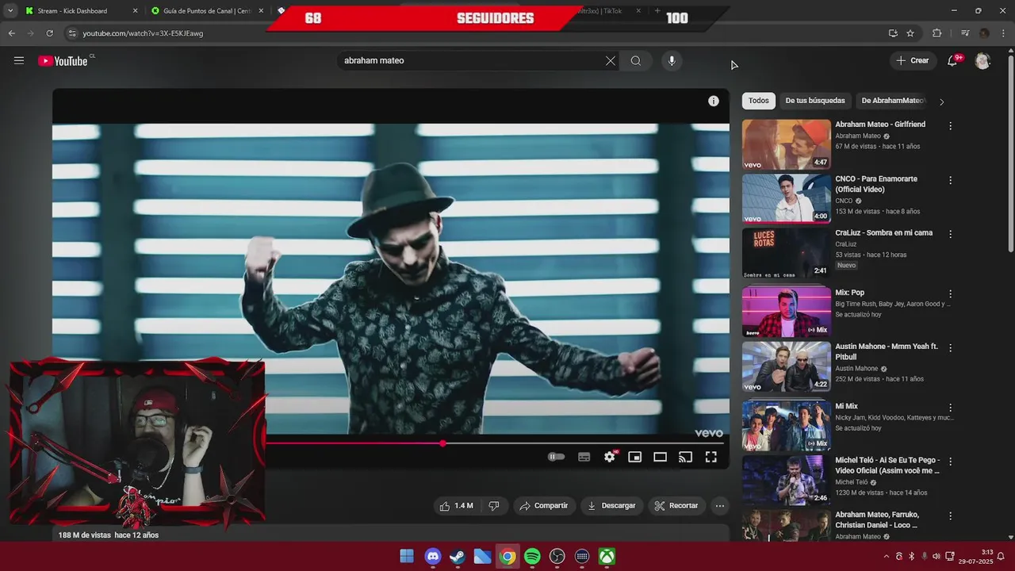The image size is (1015, 571).
Task: Open the Austin Mahone channel name link
Action: point(856,369)
